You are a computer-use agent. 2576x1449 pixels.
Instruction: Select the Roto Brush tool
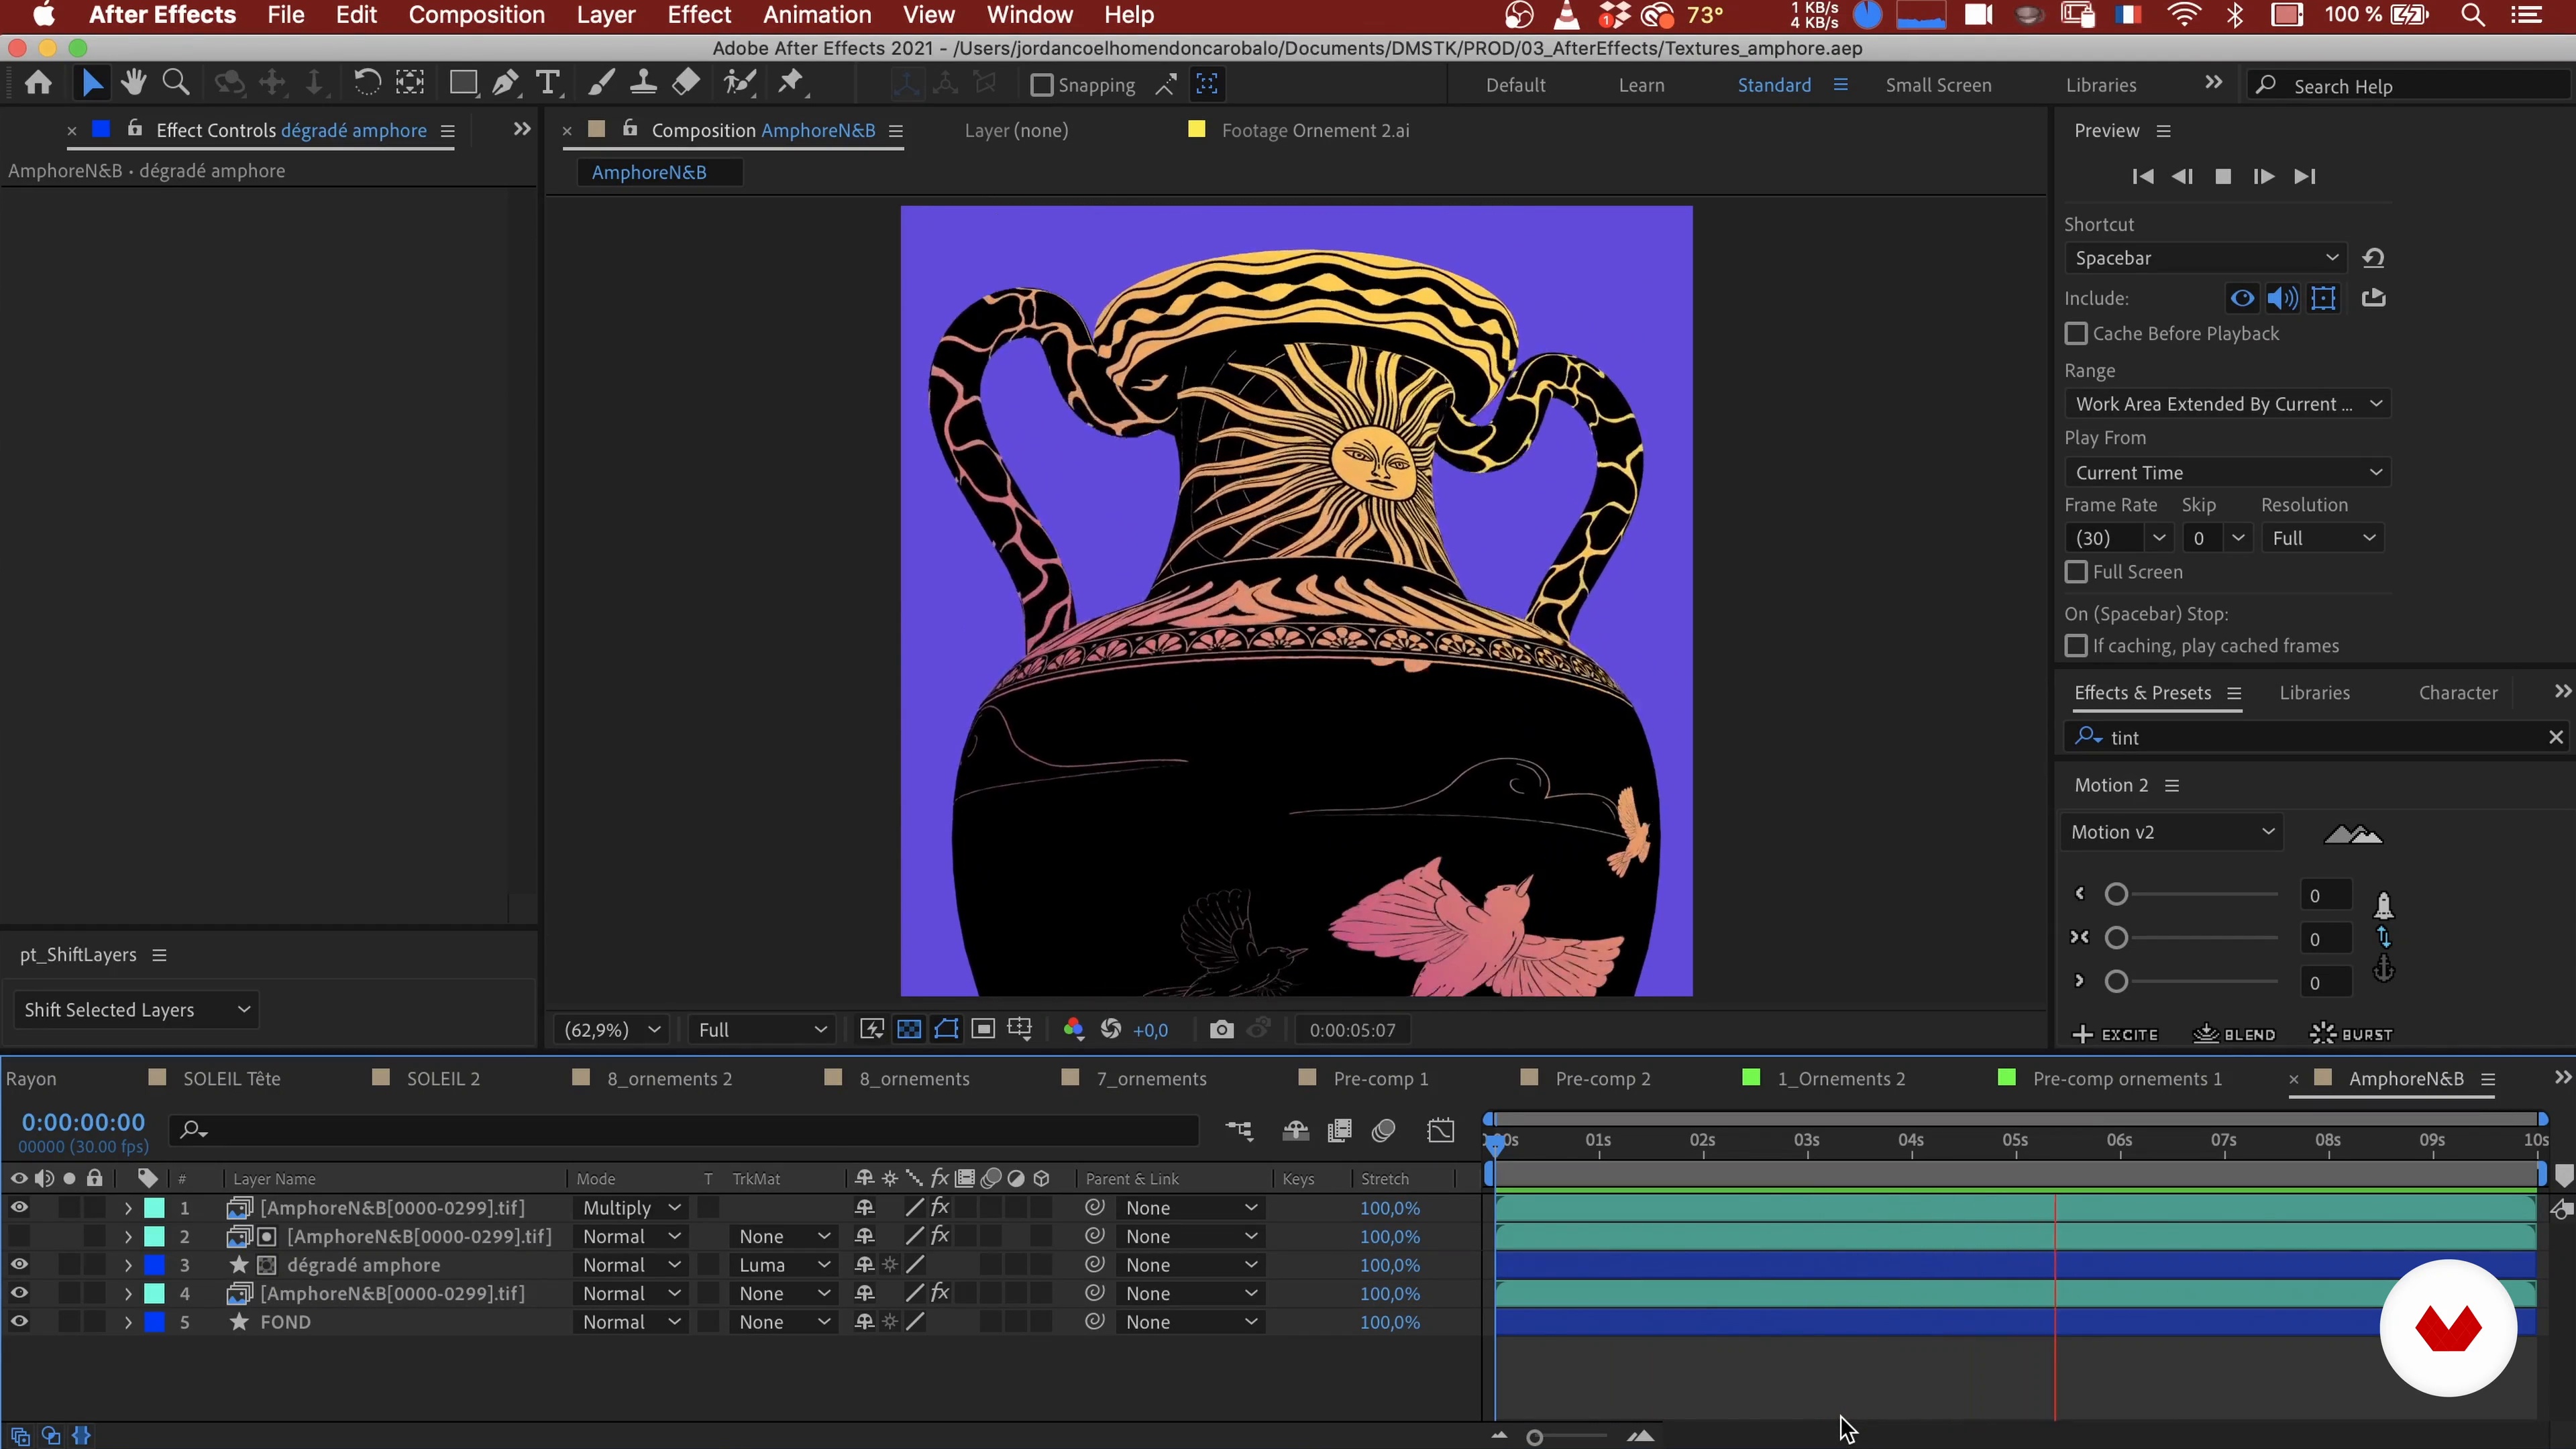point(740,83)
